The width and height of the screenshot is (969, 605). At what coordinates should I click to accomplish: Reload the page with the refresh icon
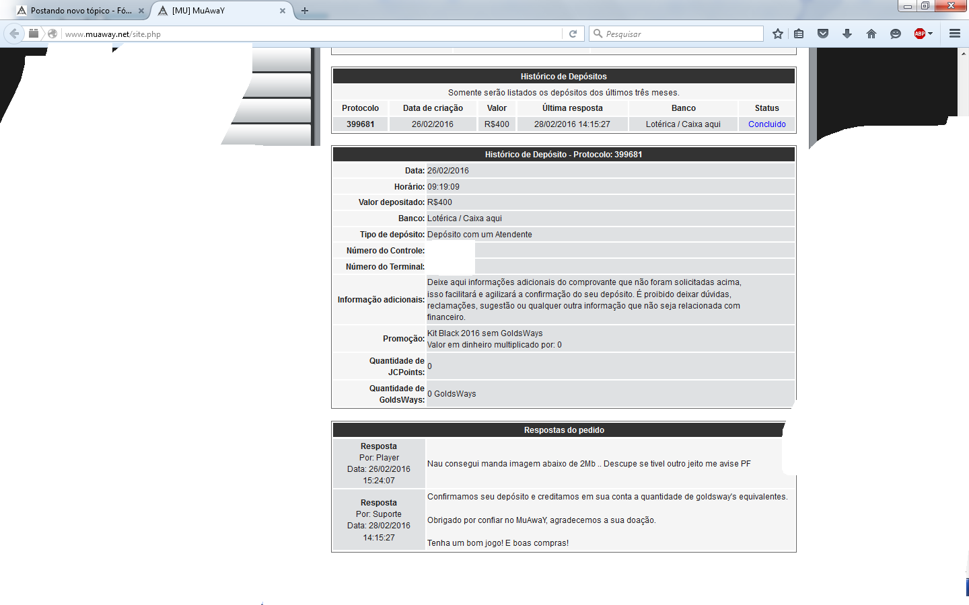pyautogui.click(x=573, y=34)
